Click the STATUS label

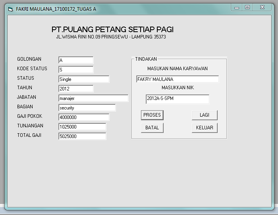[25, 78]
